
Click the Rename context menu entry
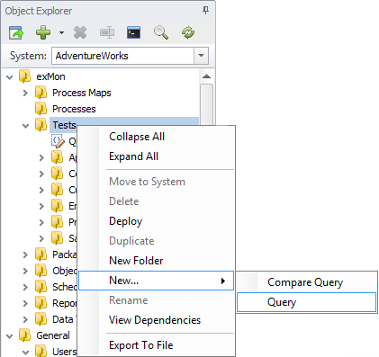129,300
